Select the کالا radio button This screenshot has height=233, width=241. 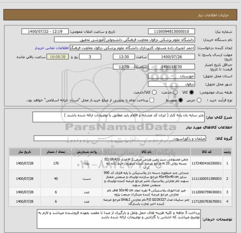tap(192, 92)
